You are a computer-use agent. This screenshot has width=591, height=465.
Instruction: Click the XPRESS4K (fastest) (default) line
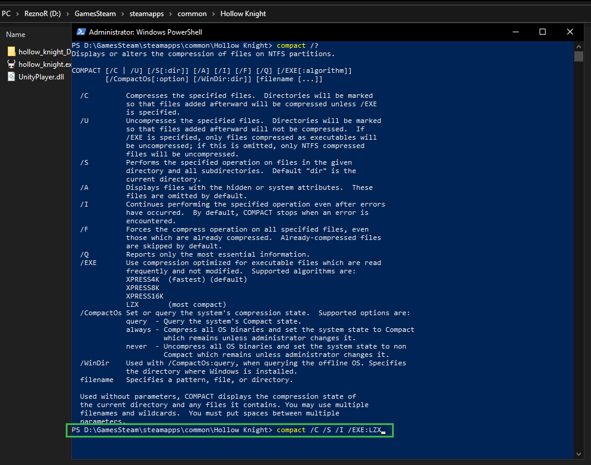pyautogui.click(x=186, y=279)
